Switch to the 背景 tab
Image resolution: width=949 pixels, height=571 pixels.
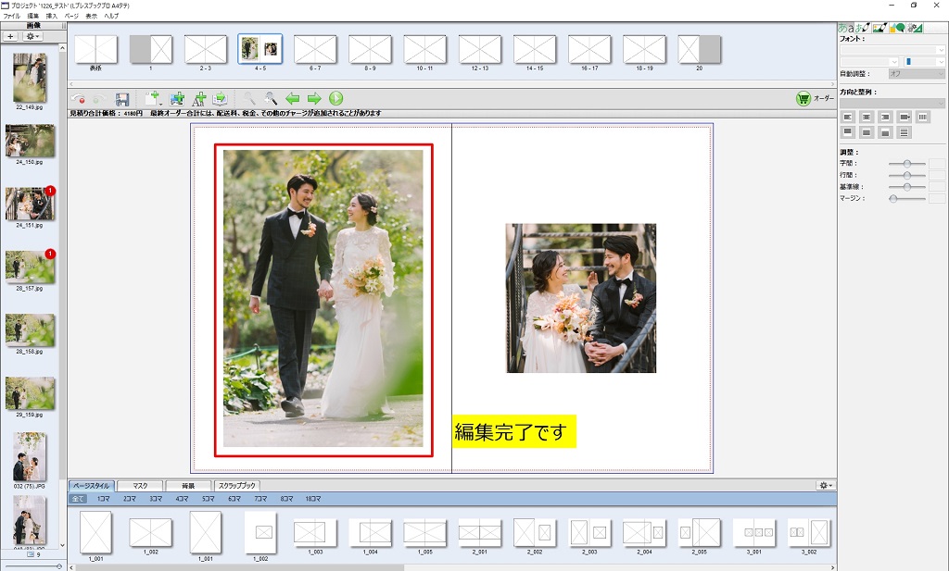(188, 485)
